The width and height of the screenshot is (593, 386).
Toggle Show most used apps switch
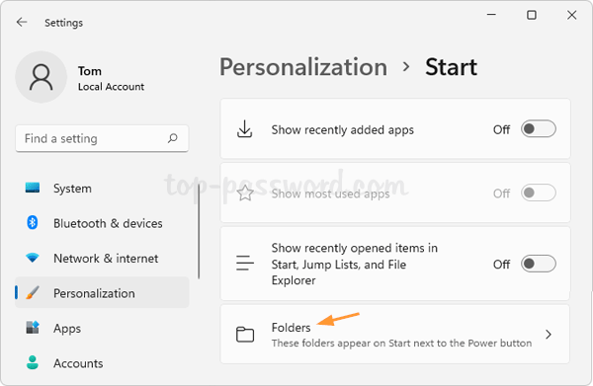[x=539, y=193]
